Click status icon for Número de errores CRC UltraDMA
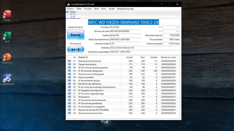 [69, 110]
